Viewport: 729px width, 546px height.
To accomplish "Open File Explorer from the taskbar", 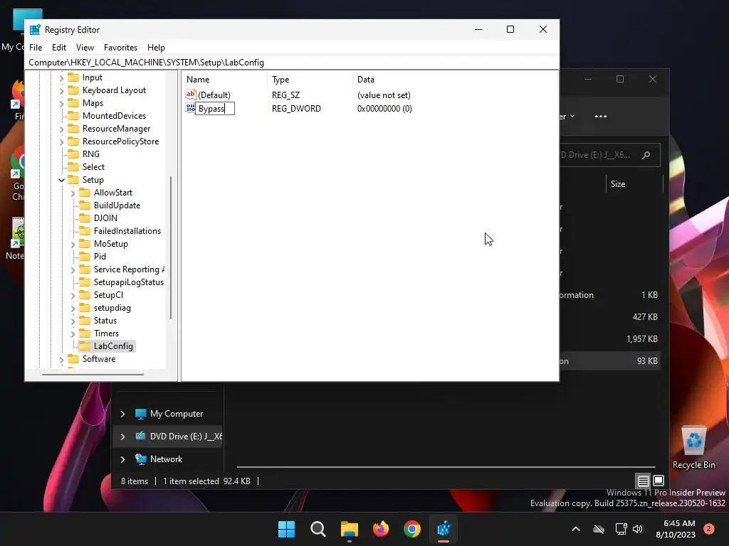I will [x=349, y=529].
